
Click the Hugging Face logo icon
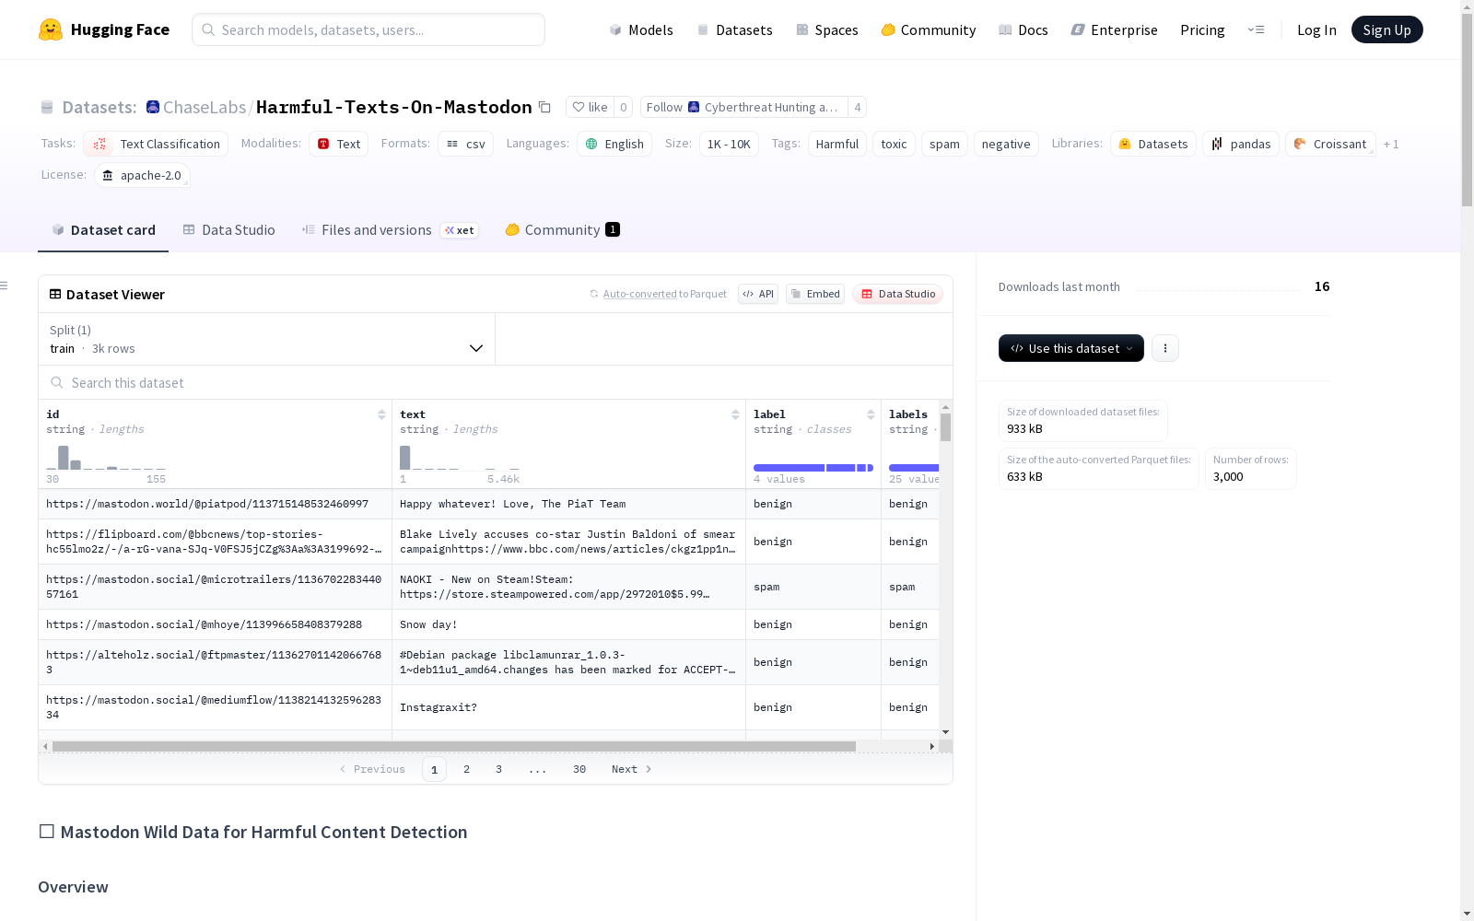coord(51,29)
